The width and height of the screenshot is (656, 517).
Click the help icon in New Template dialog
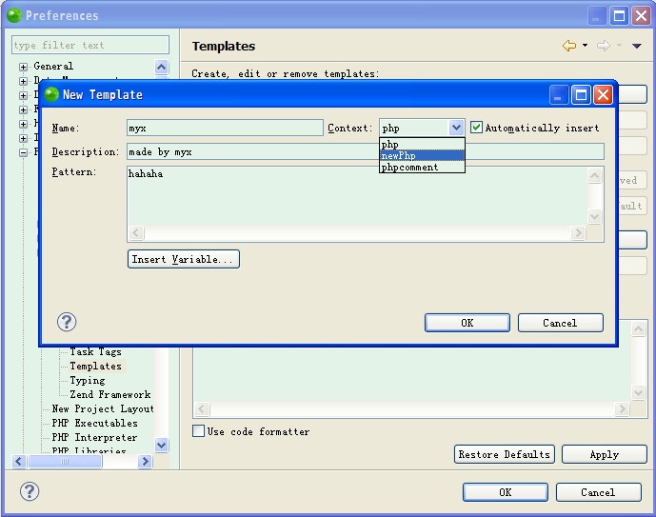coord(67,322)
